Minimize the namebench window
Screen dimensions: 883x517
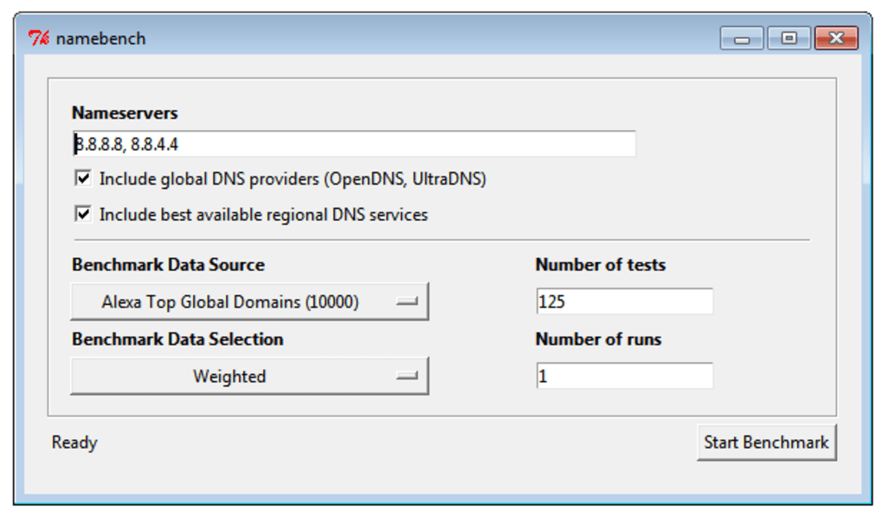click(x=742, y=38)
